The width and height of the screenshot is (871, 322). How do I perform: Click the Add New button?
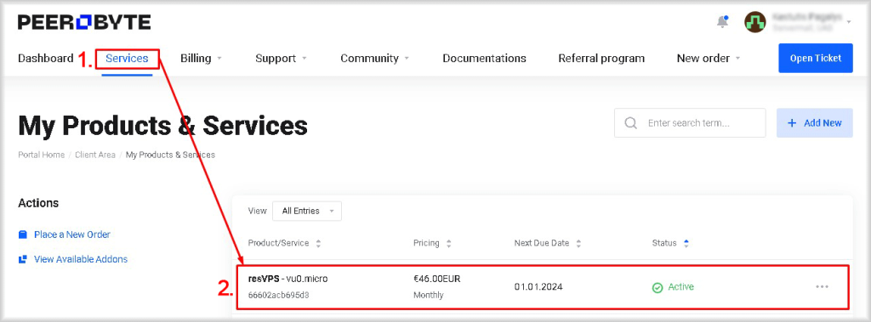tap(814, 122)
